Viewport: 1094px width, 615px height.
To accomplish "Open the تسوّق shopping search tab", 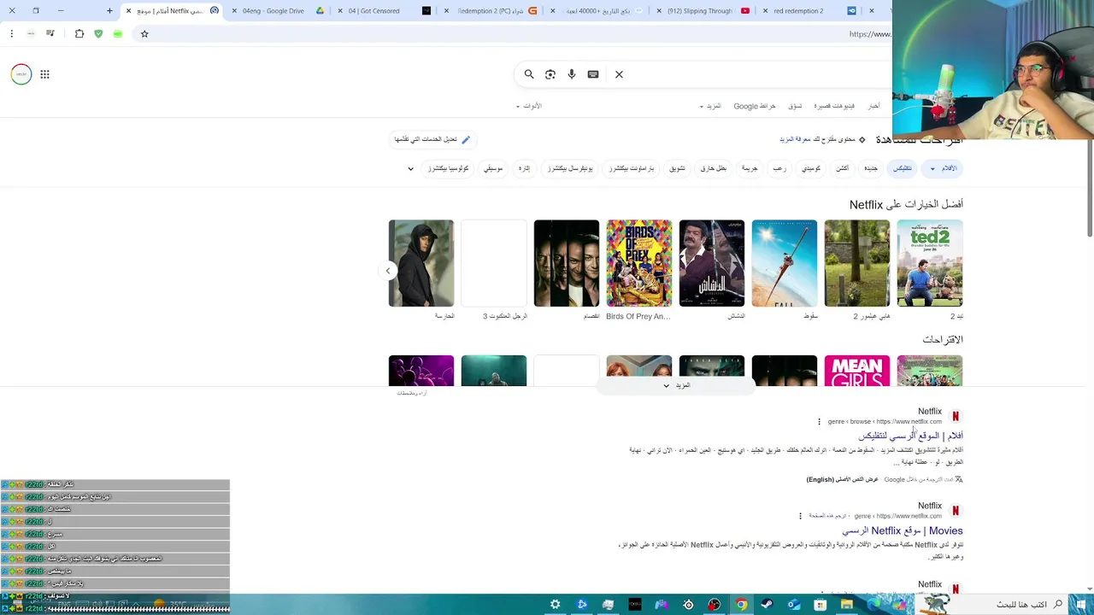I will coord(795,106).
